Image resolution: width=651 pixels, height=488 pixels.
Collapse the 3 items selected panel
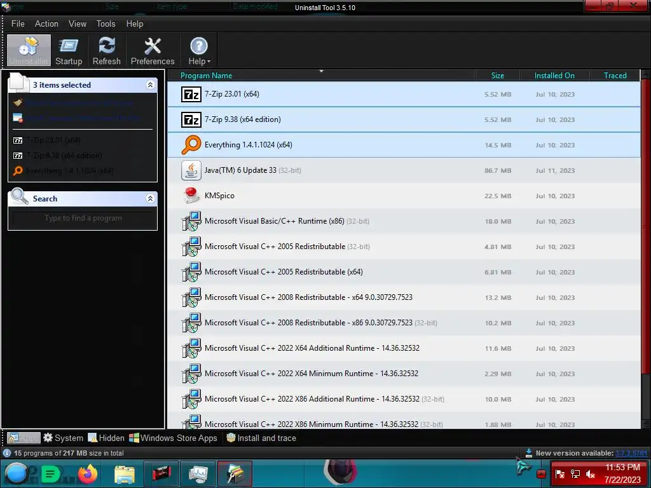click(150, 85)
